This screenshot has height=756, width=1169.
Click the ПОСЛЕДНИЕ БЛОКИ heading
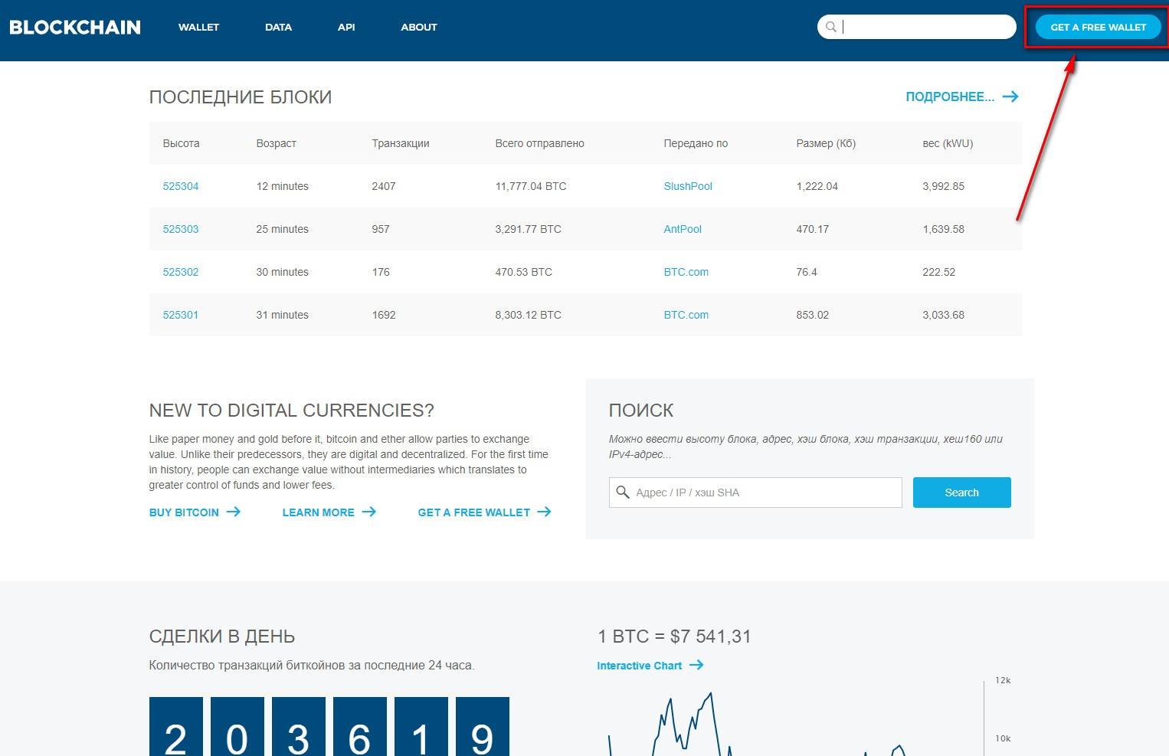[x=241, y=97]
